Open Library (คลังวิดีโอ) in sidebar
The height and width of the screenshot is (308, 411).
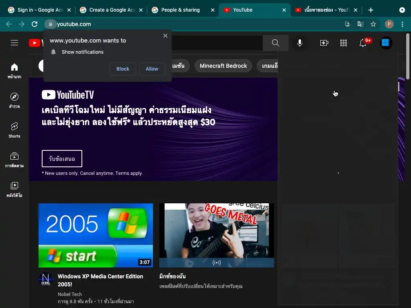pyautogui.click(x=14, y=189)
